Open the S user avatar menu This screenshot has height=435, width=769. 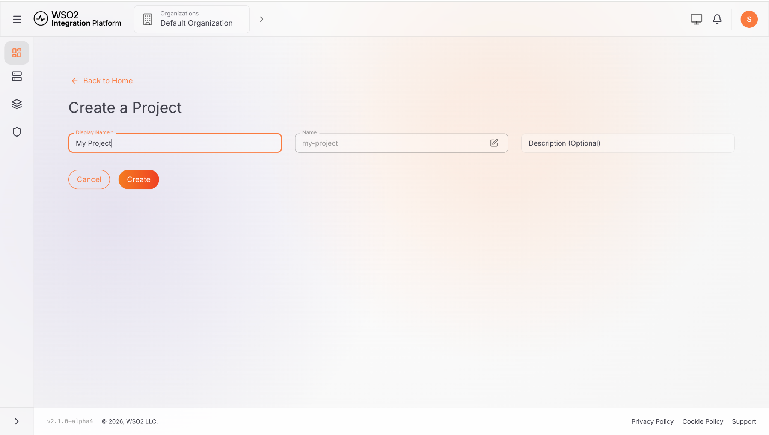click(x=749, y=19)
